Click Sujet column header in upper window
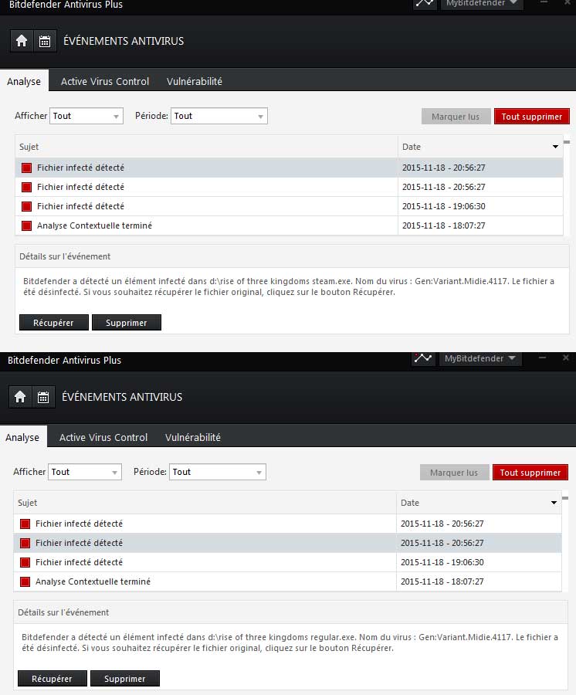The width and height of the screenshot is (576, 695). tap(206, 147)
